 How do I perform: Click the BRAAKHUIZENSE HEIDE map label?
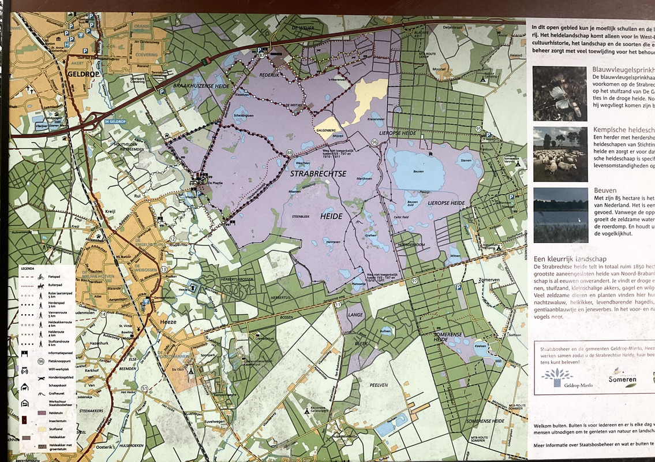[x=201, y=86]
